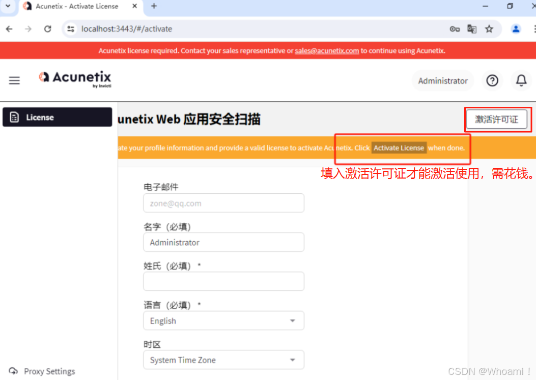Click the 名字 field containing Administrator
536x380 pixels.
coord(224,242)
